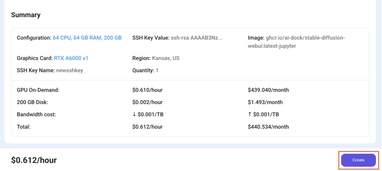Click the newsshkey SSH key name
This screenshot has height=171, width=382.
click(x=70, y=70)
